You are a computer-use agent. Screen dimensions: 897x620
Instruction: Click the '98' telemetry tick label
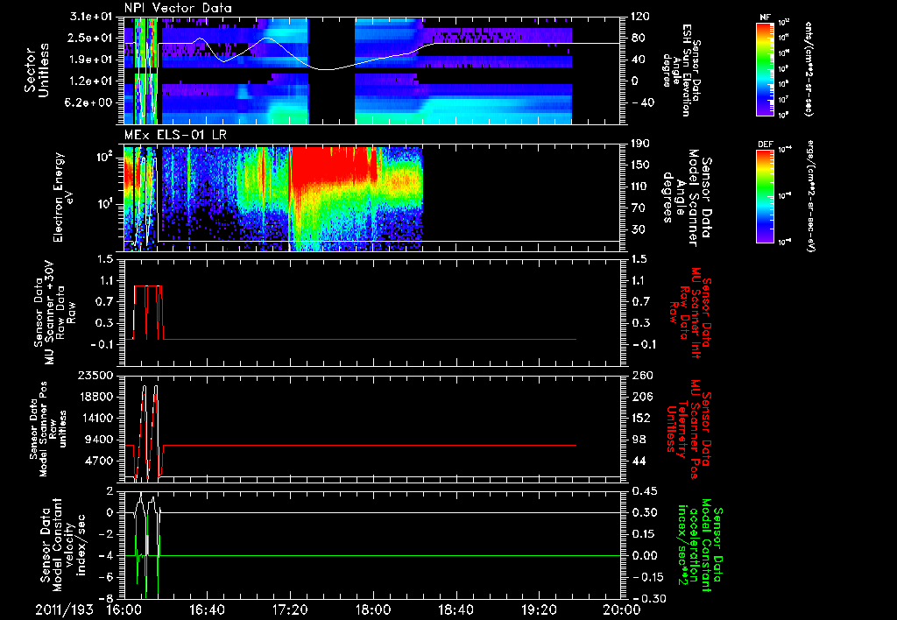click(638, 440)
